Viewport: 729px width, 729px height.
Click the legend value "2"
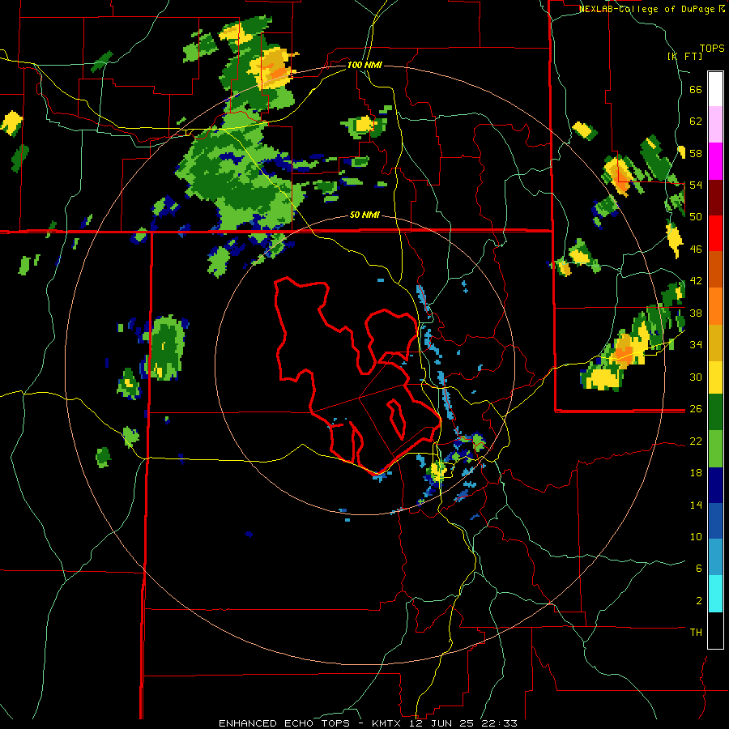point(699,601)
